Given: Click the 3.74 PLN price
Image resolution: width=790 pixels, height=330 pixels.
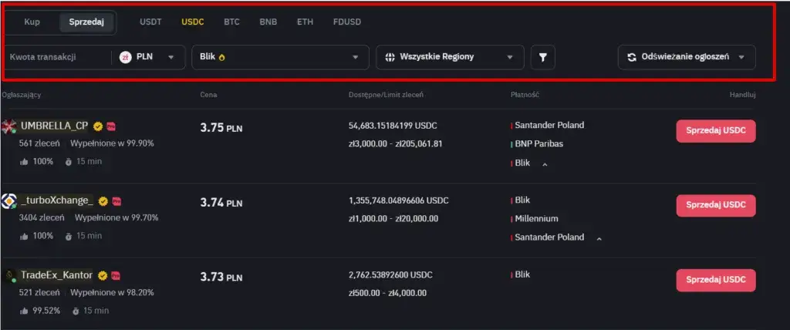Looking at the screenshot, I should point(221,203).
